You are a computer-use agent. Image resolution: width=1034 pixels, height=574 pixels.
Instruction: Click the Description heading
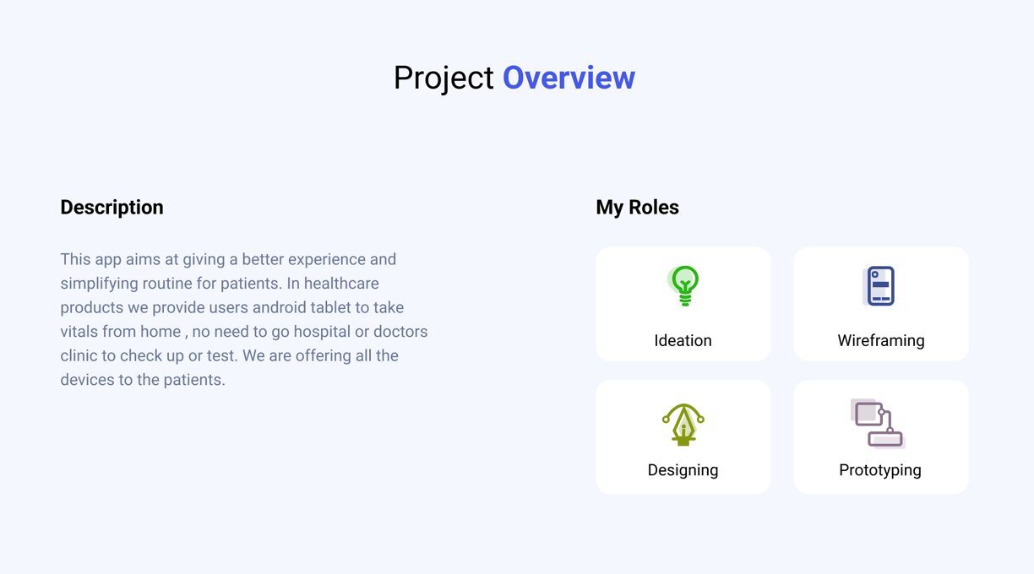pyautogui.click(x=112, y=208)
